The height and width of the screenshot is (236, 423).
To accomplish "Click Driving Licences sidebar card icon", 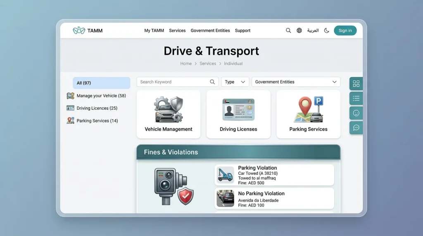I will (70, 108).
